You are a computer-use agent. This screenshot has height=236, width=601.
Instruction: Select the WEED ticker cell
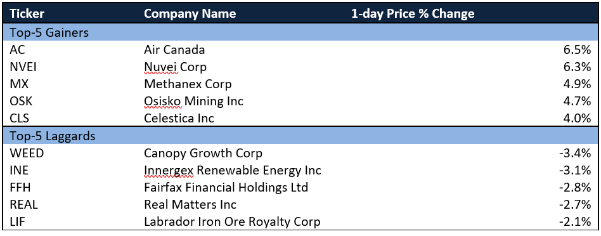pyautogui.click(x=27, y=153)
